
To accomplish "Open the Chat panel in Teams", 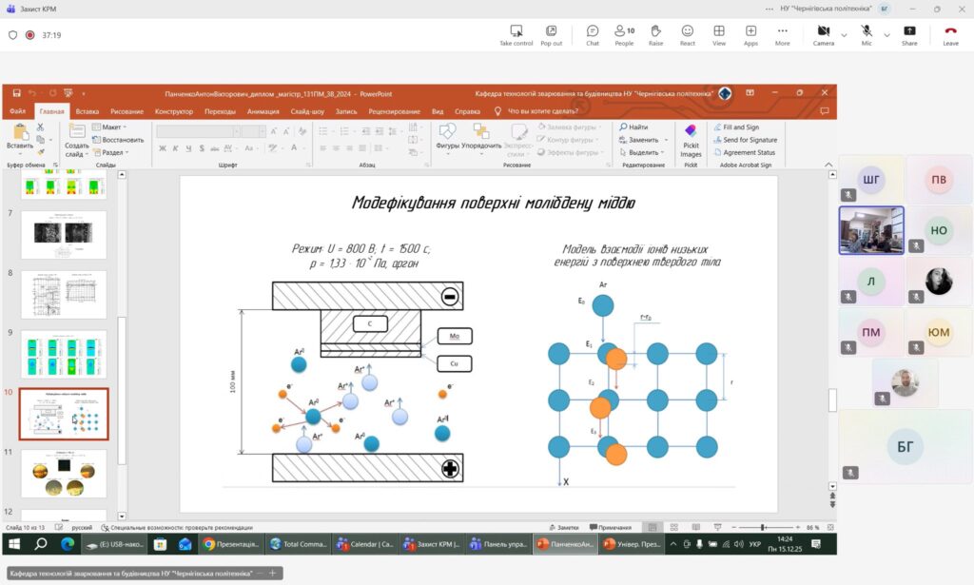I will (x=593, y=34).
